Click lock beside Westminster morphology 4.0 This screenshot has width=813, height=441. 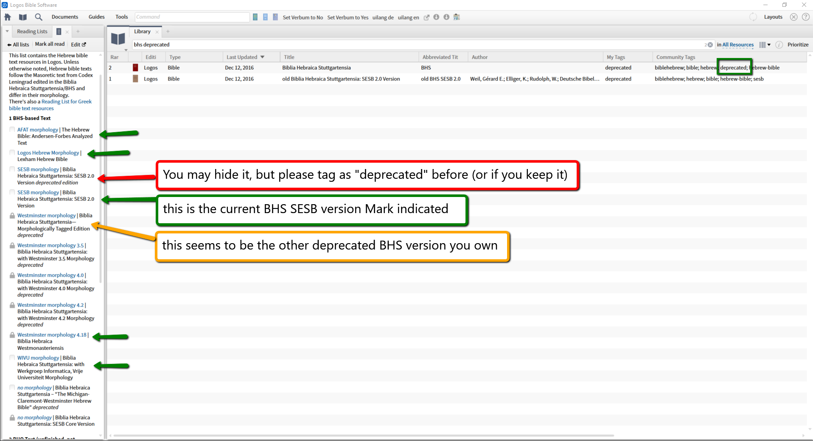pos(12,275)
